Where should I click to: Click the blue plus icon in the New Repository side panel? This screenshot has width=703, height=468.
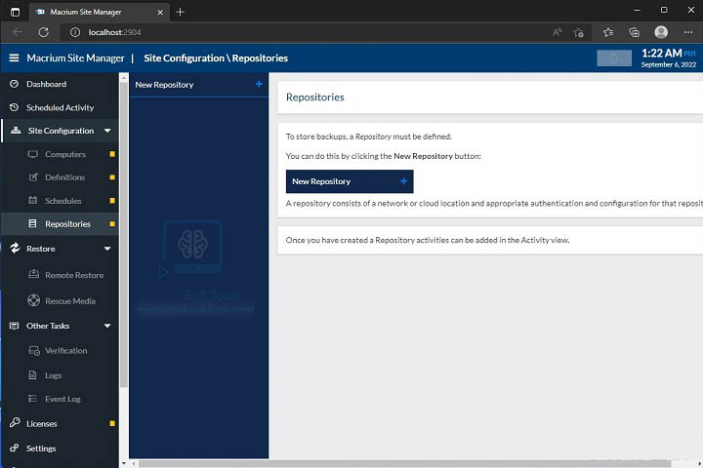[259, 84]
